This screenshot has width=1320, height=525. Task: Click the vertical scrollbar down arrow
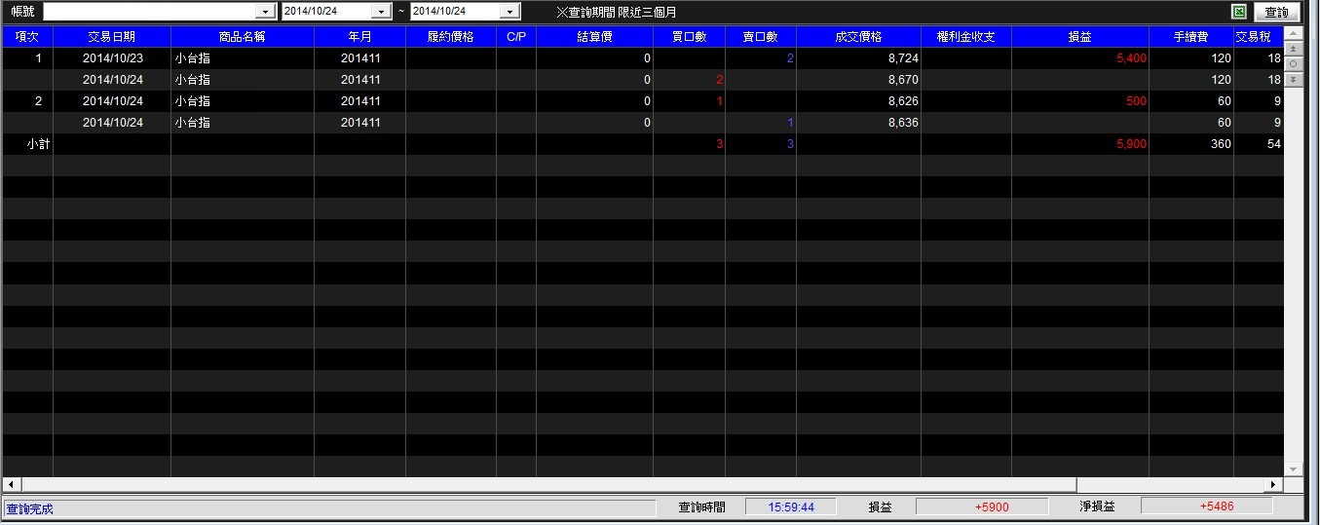(1293, 469)
